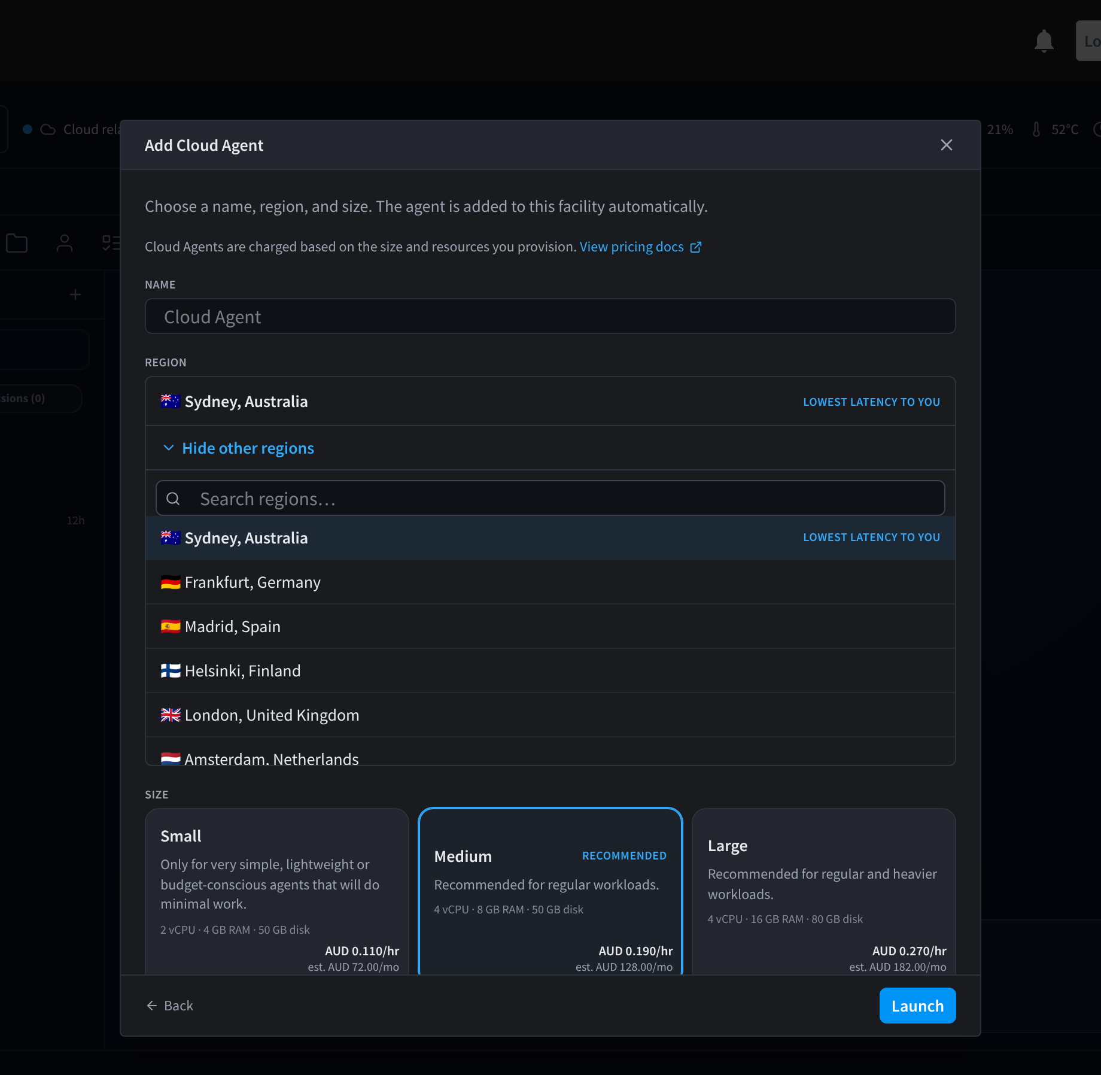The image size is (1101, 1075).
Task: Open the notifications bell
Action: point(1044,41)
